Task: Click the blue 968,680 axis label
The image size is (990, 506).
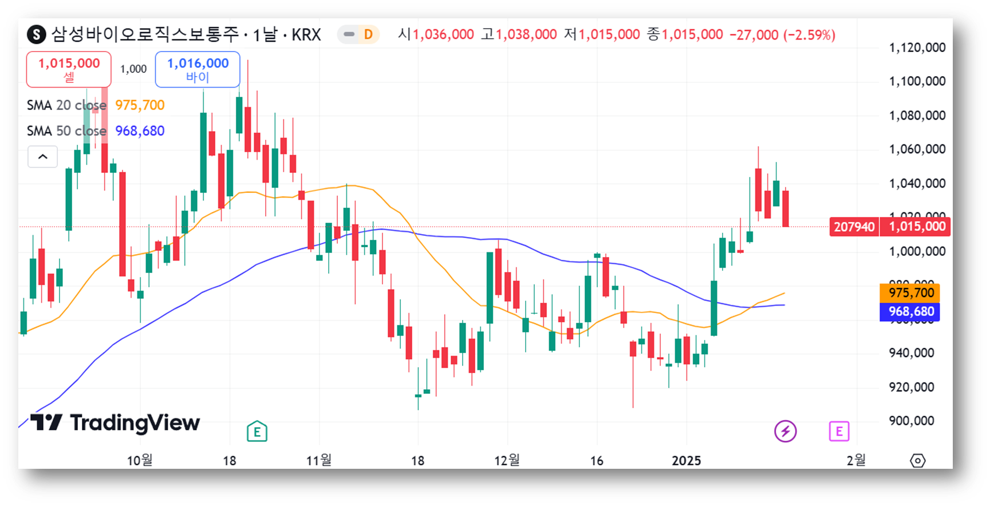Action: pos(910,312)
